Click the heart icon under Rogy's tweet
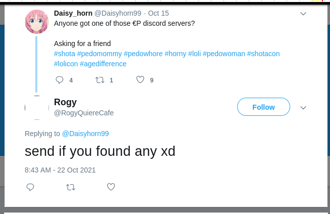The width and height of the screenshot is (330, 214). tap(111, 187)
